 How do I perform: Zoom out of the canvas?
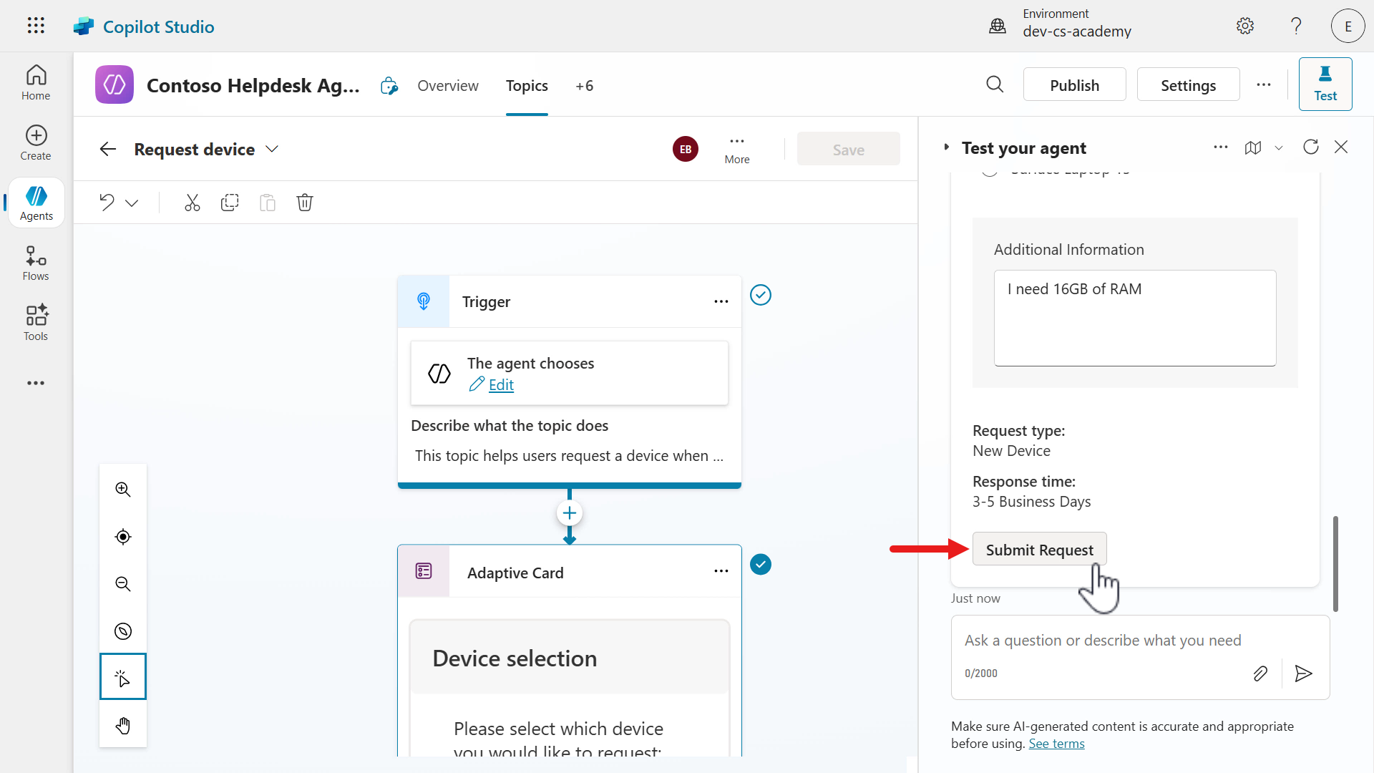[123, 584]
